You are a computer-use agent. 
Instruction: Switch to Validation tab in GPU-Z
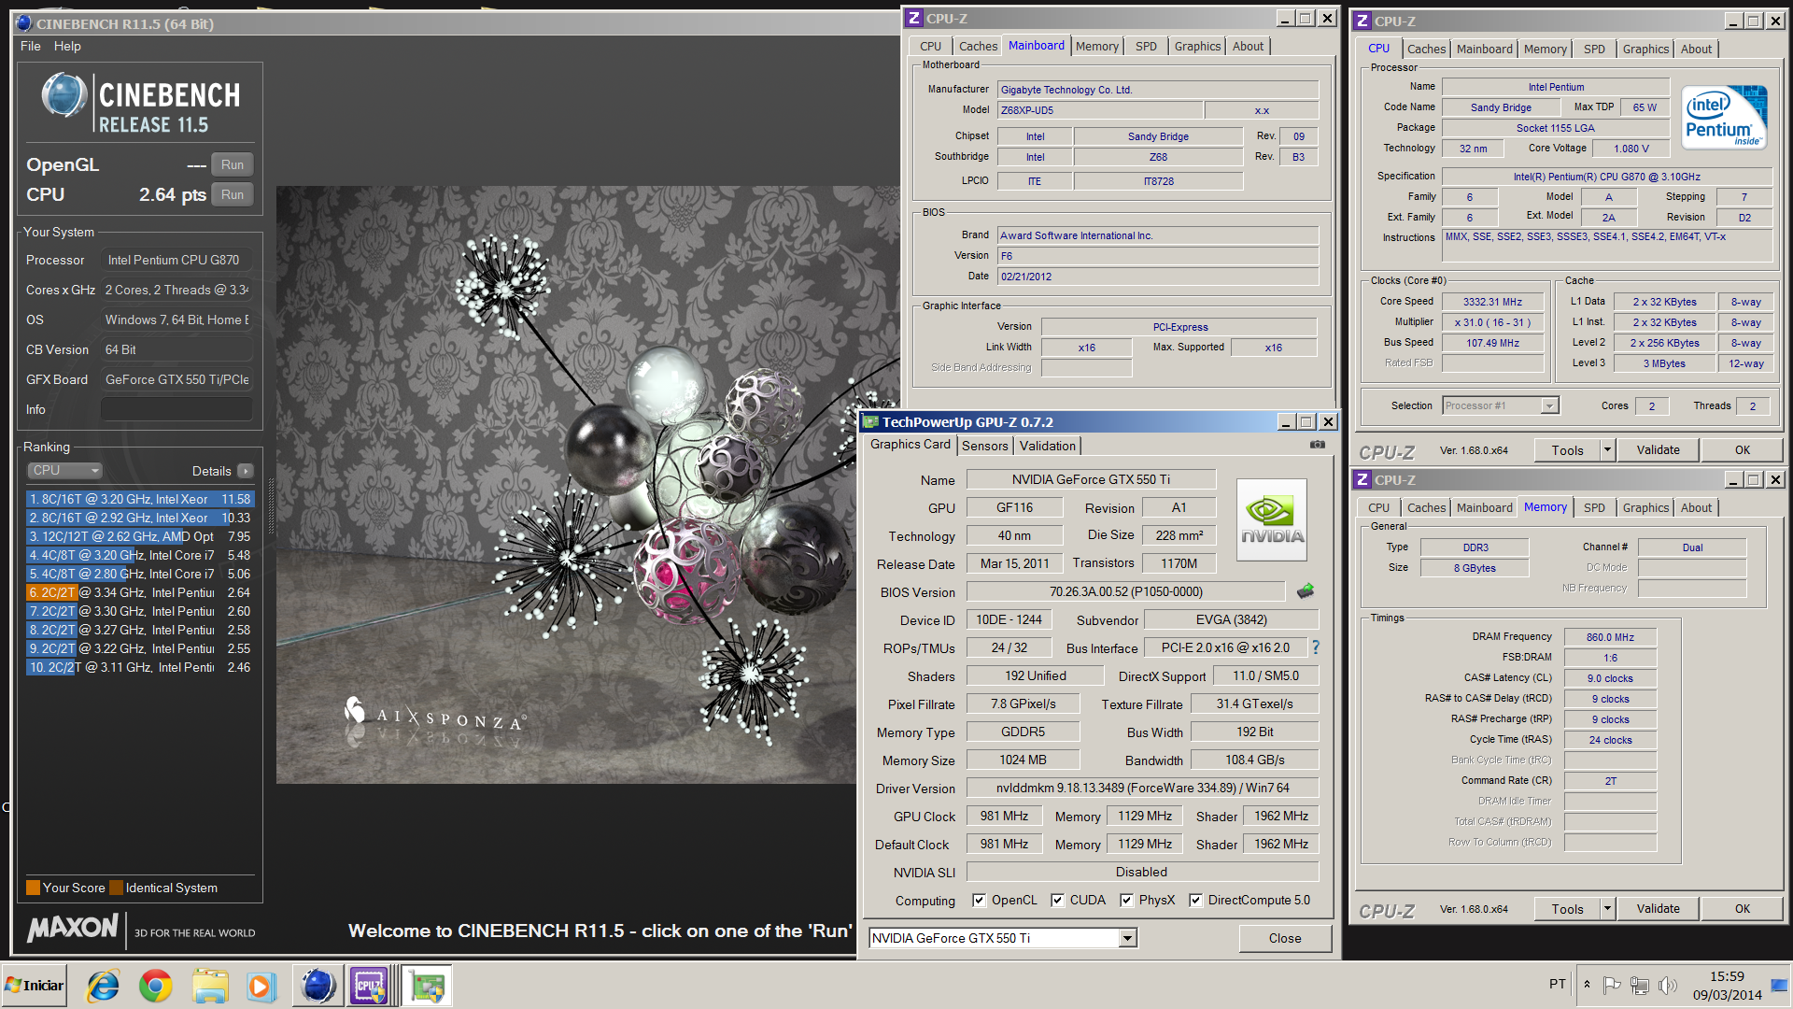click(x=1047, y=446)
